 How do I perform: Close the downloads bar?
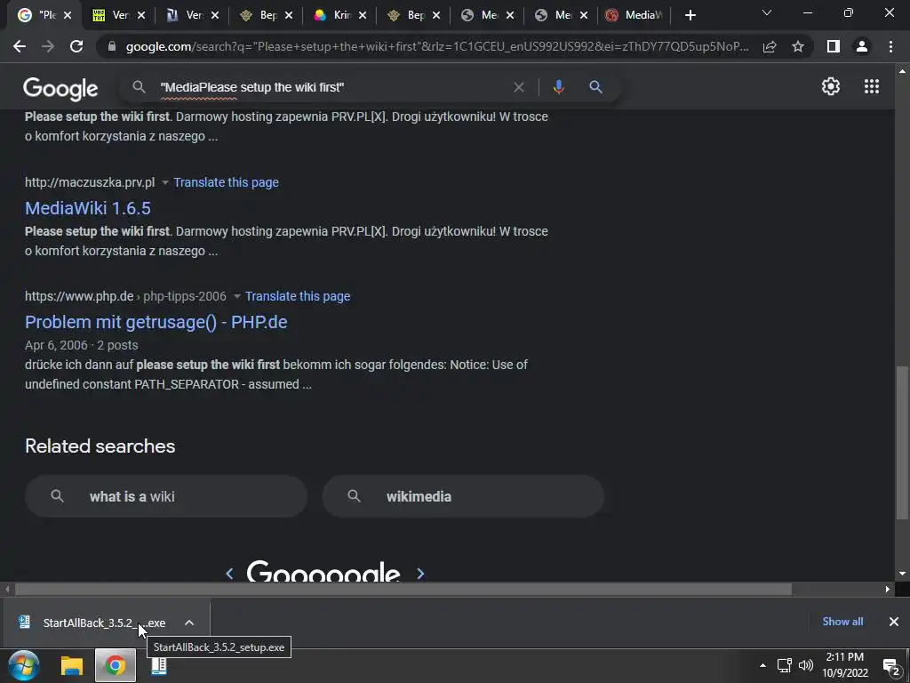point(894,622)
